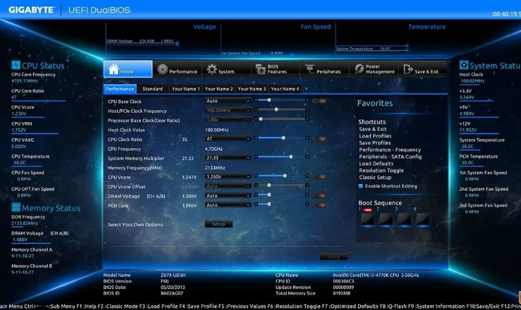Open DRAM Voltage Auto dropdown
This screenshot has height=310, width=521.
[x=228, y=196]
